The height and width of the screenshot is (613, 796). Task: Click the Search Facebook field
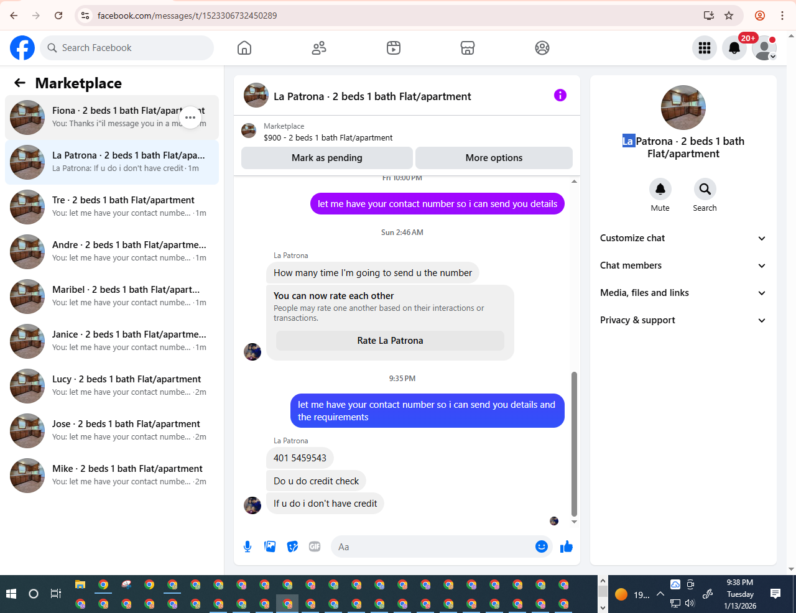[127, 48]
